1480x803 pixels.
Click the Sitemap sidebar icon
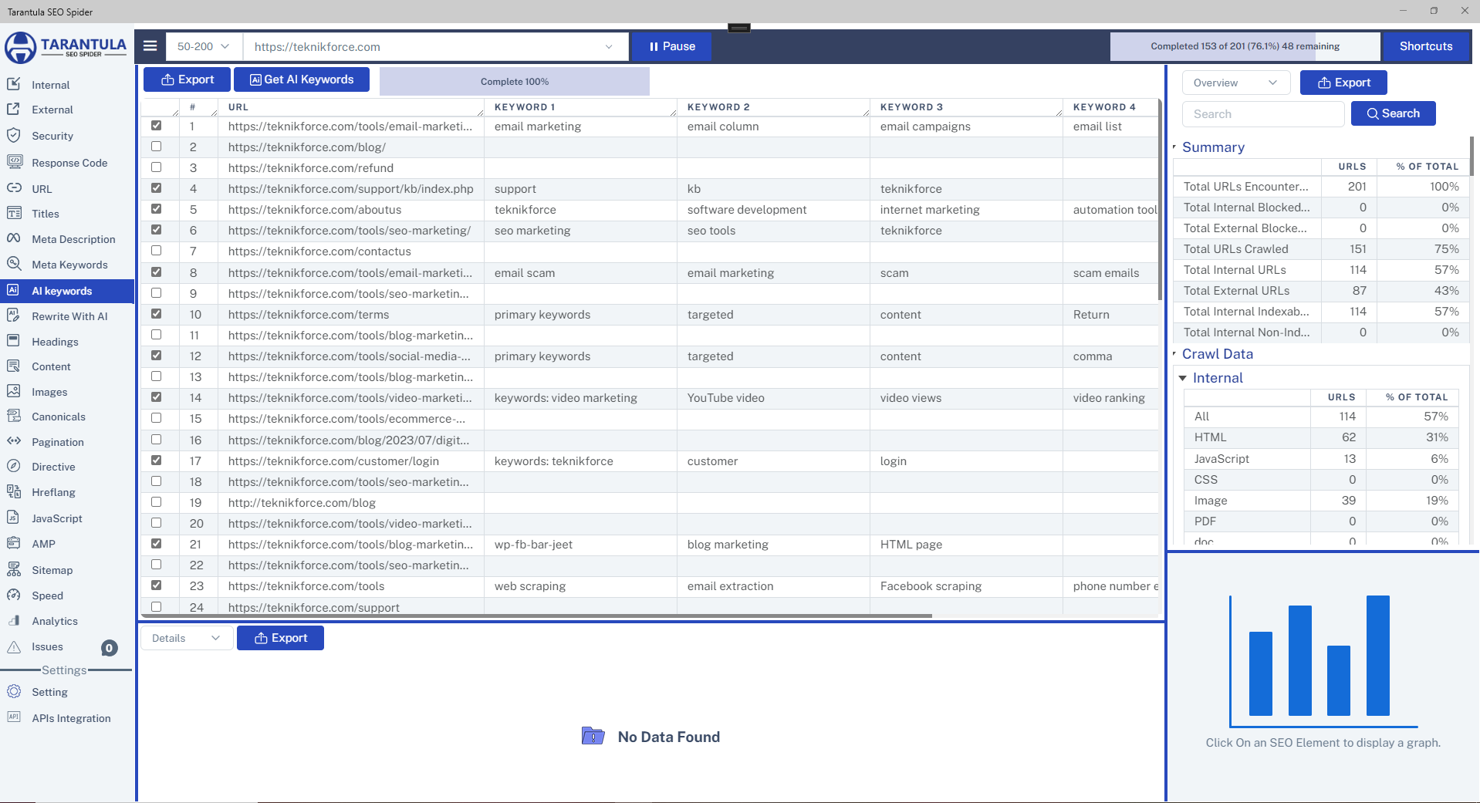(13, 570)
